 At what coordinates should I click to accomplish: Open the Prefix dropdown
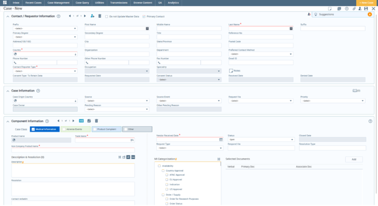coord(44,28)
